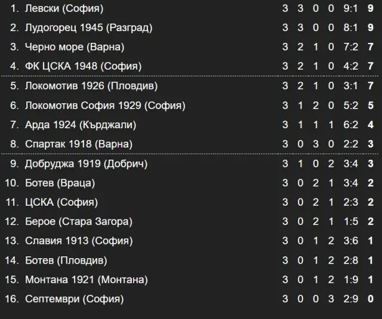Click Арда 1924 (Кърджали) team name

(x=81, y=125)
